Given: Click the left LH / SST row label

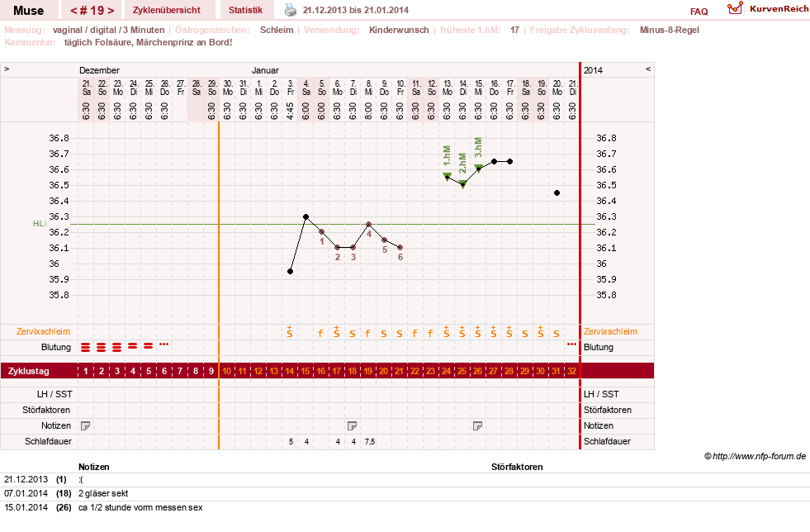Looking at the screenshot, I should (54, 394).
